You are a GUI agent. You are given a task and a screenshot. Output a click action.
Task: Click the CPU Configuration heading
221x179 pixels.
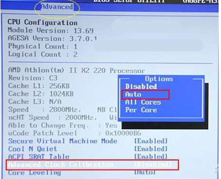pos(43,23)
